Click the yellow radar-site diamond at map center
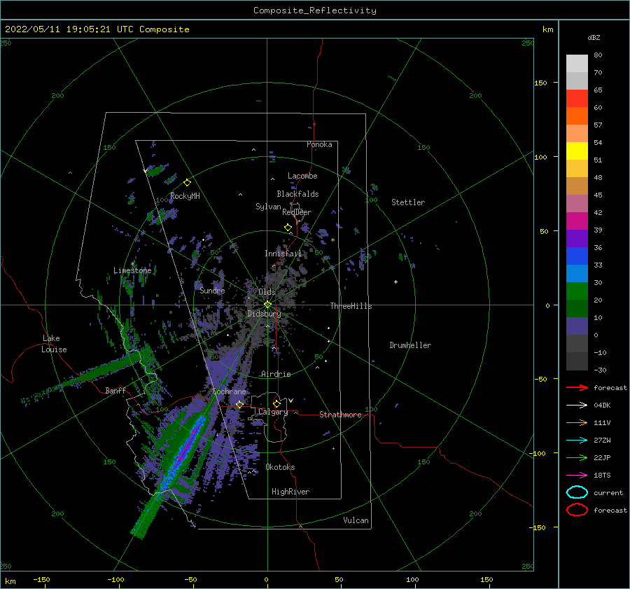The width and height of the screenshot is (630, 589). point(267,305)
